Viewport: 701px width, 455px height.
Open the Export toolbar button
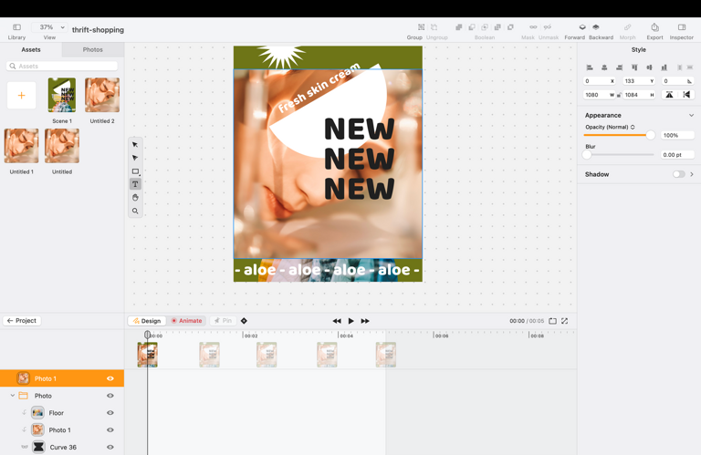click(x=655, y=27)
